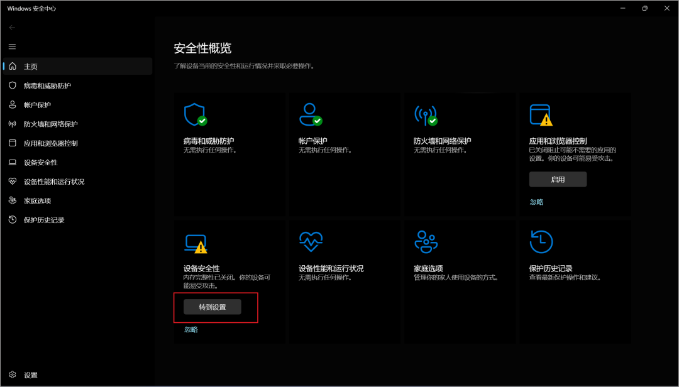679x387 pixels.
Task: Click the back arrow icon
Action: tap(12, 27)
